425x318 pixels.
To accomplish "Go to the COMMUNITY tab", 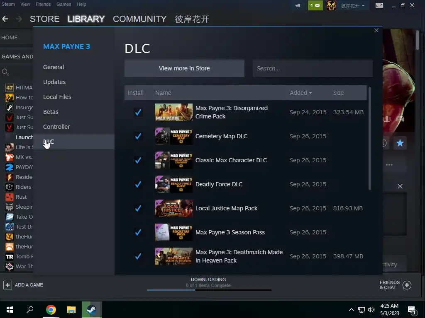I will click(139, 19).
